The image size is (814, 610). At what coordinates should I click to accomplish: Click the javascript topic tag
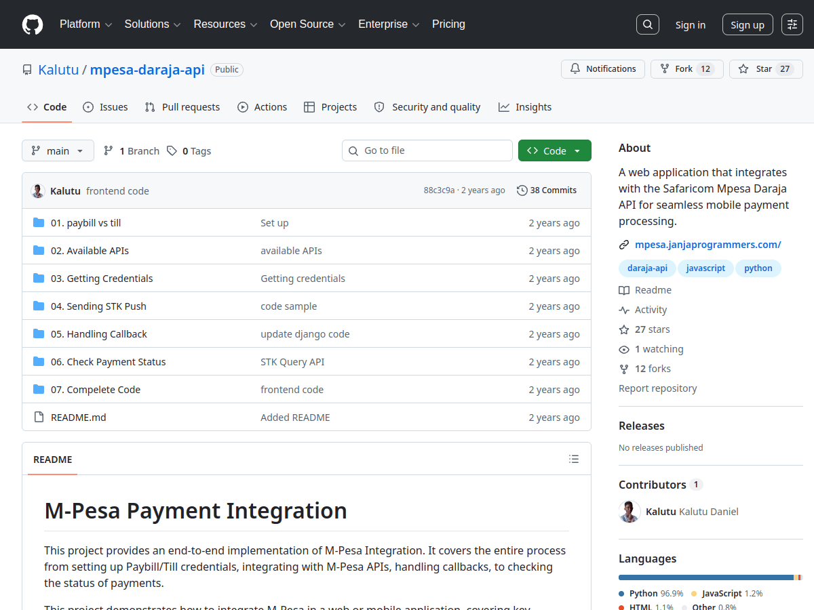705,268
